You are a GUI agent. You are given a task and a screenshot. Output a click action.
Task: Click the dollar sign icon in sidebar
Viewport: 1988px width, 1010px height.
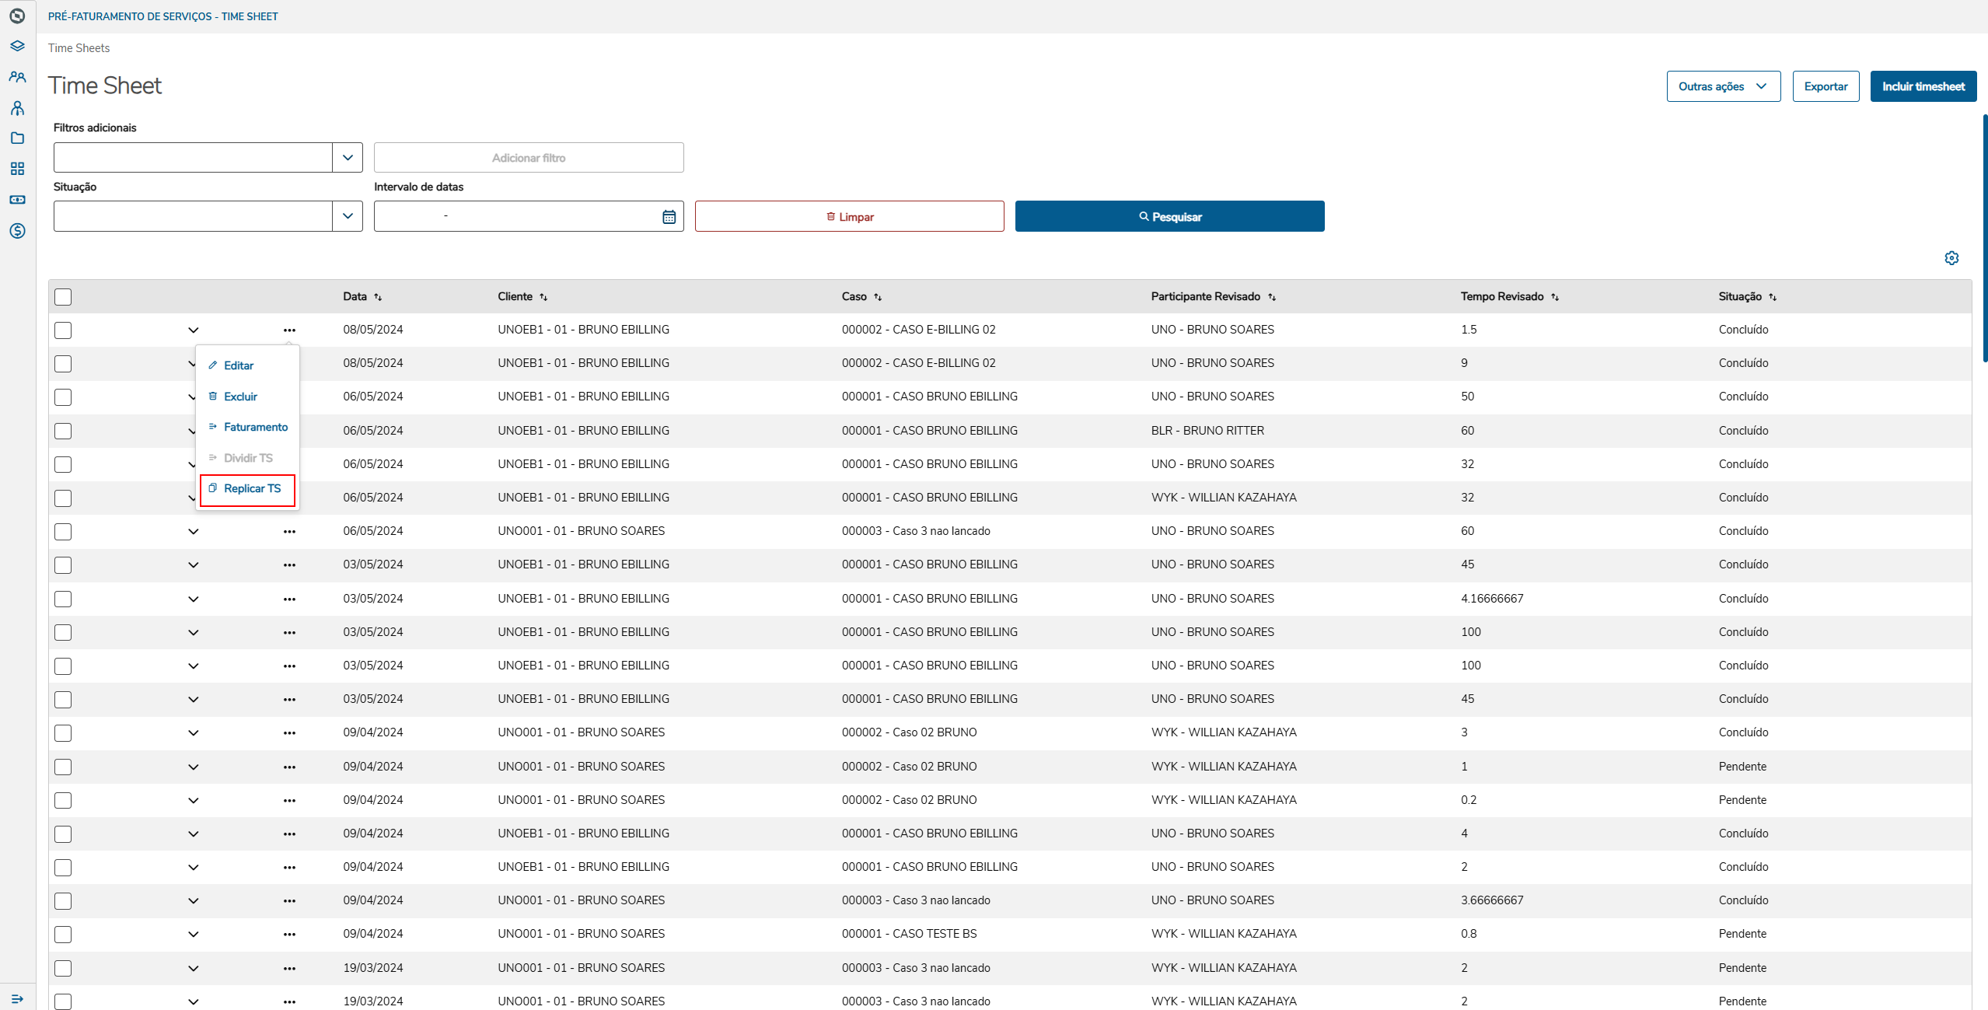(x=17, y=231)
